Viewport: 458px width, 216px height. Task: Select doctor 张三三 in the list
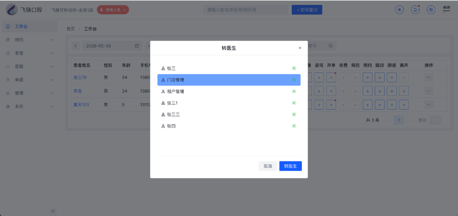(x=229, y=115)
